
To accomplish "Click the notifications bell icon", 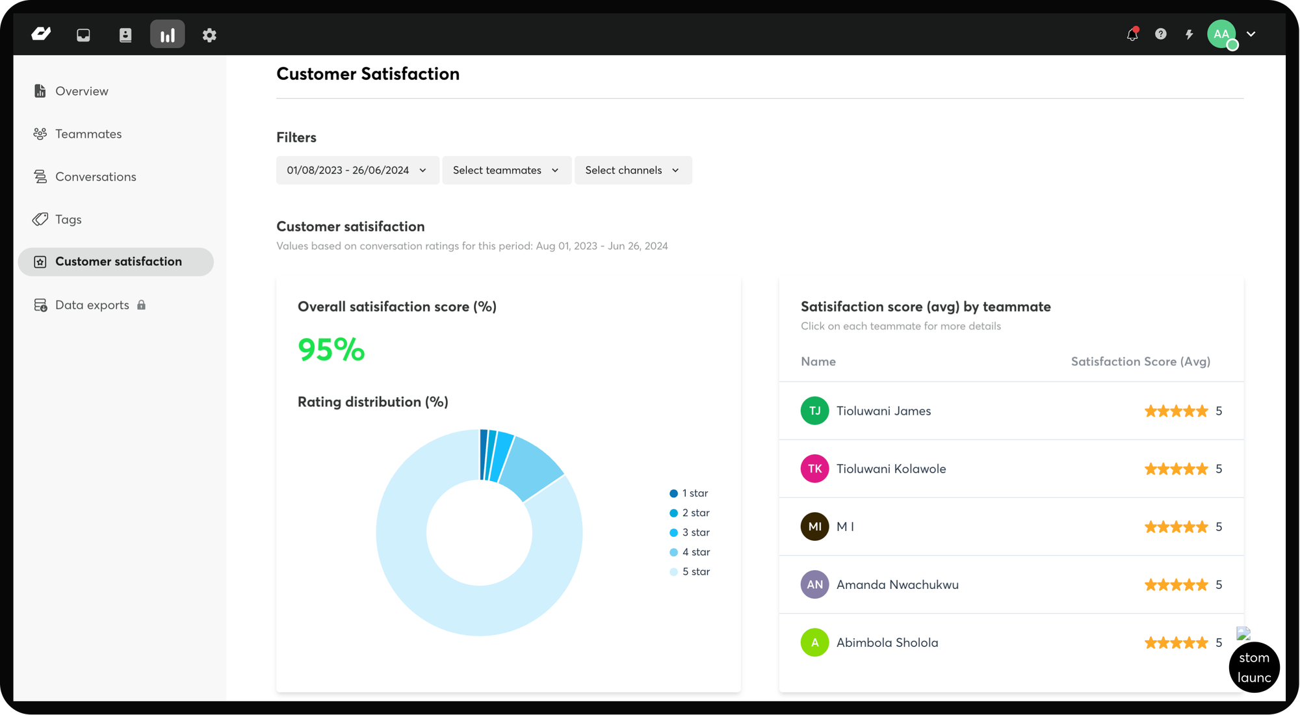I will click(x=1132, y=34).
